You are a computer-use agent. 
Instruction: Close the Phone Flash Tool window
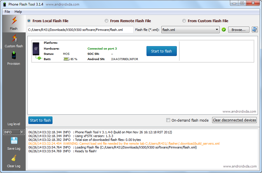click(x=253, y=3)
